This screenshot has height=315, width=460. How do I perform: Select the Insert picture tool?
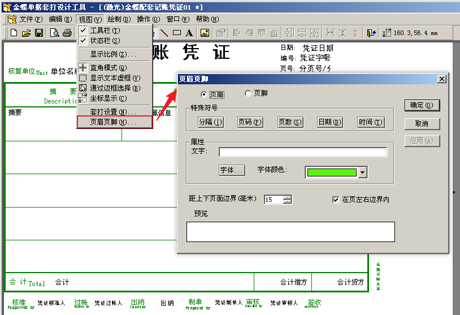(205, 33)
